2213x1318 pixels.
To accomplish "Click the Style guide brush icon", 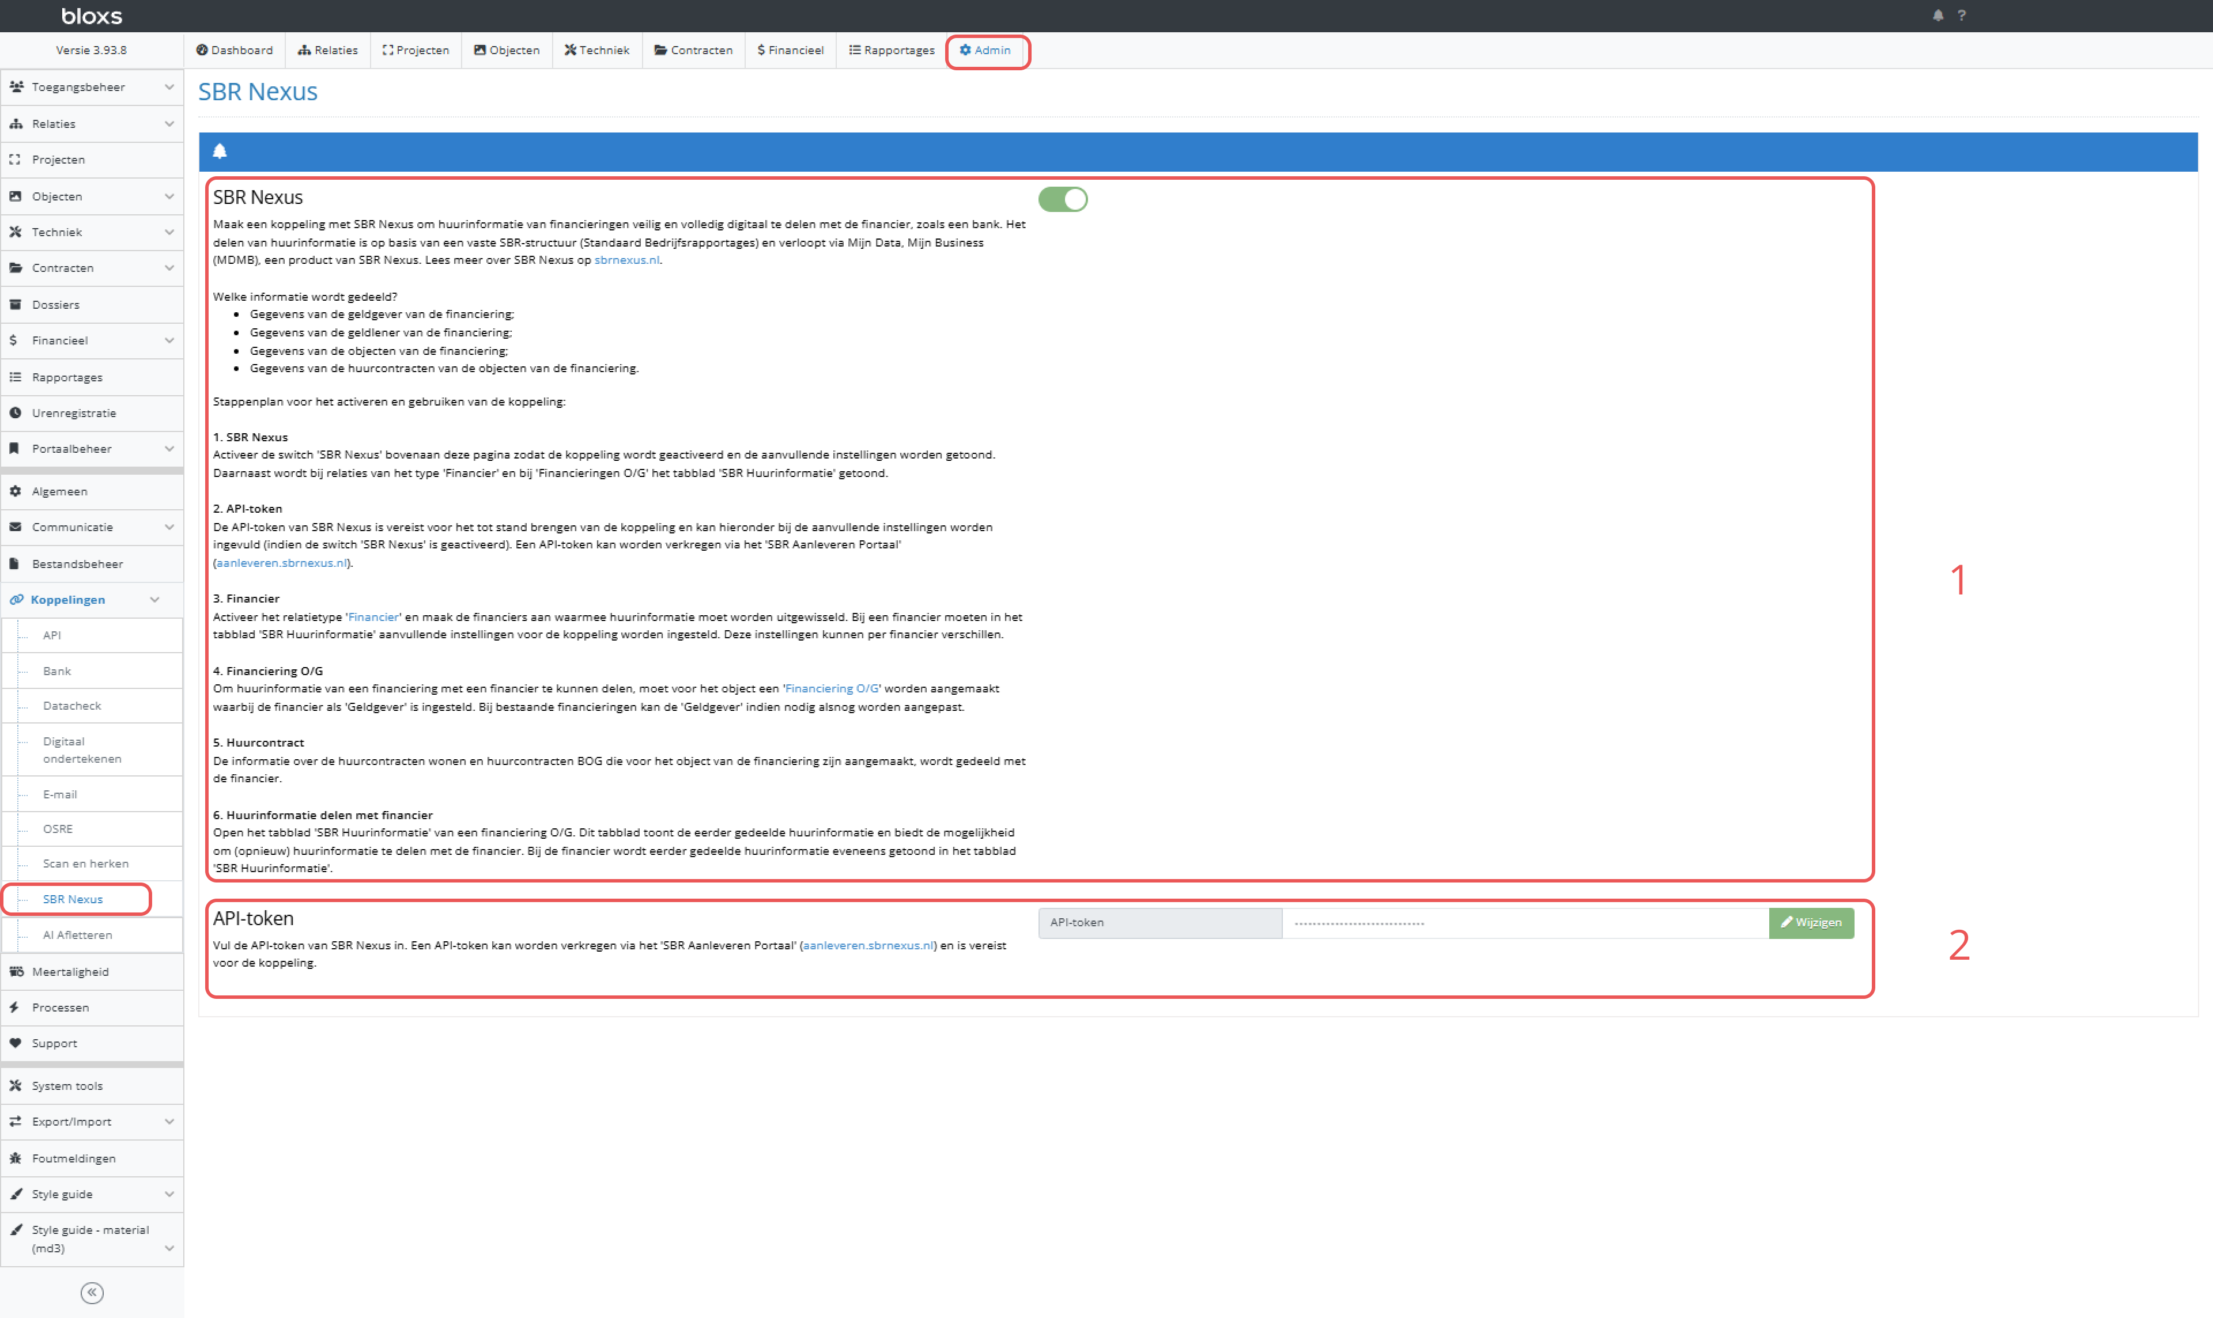I will tap(15, 1195).
